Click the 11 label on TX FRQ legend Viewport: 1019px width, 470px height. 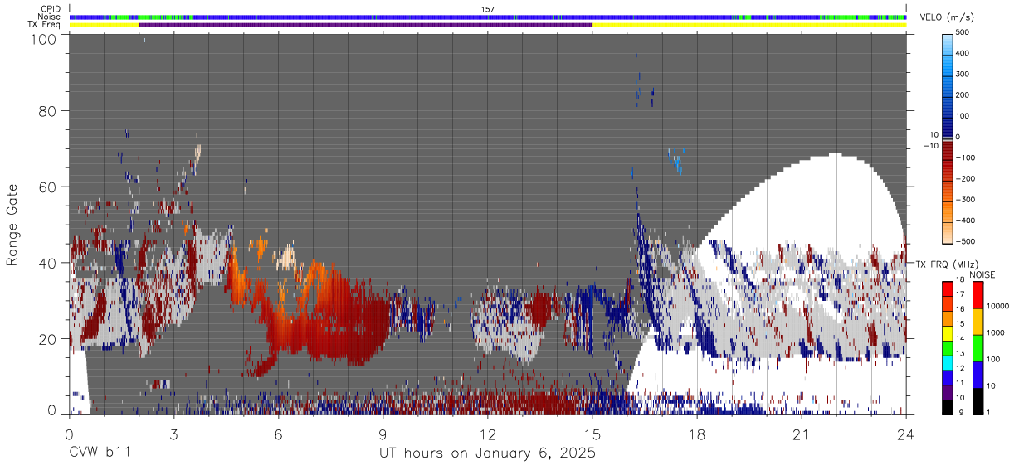click(x=961, y=383)
